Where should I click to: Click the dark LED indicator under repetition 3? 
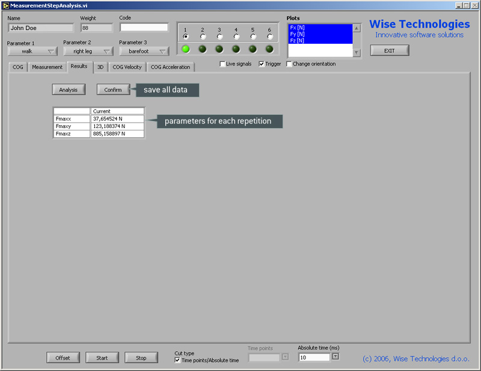point(219,49)
